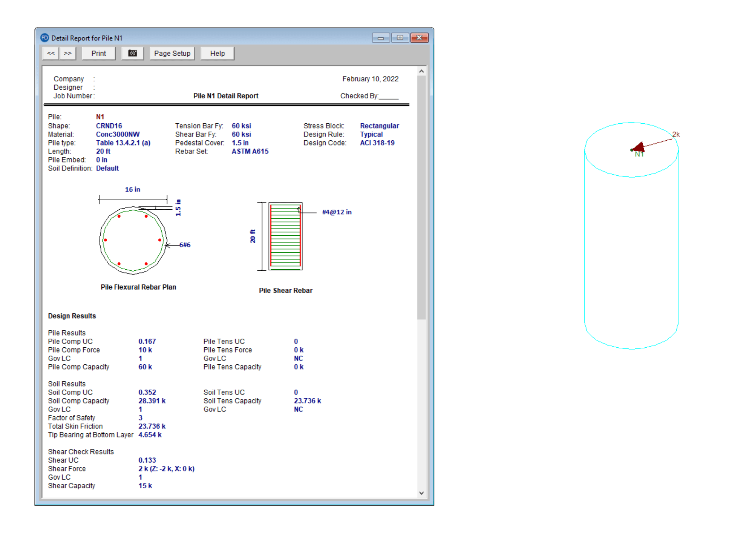
Task: Click the scrollbar down arrow
Action: coord(422,493)
